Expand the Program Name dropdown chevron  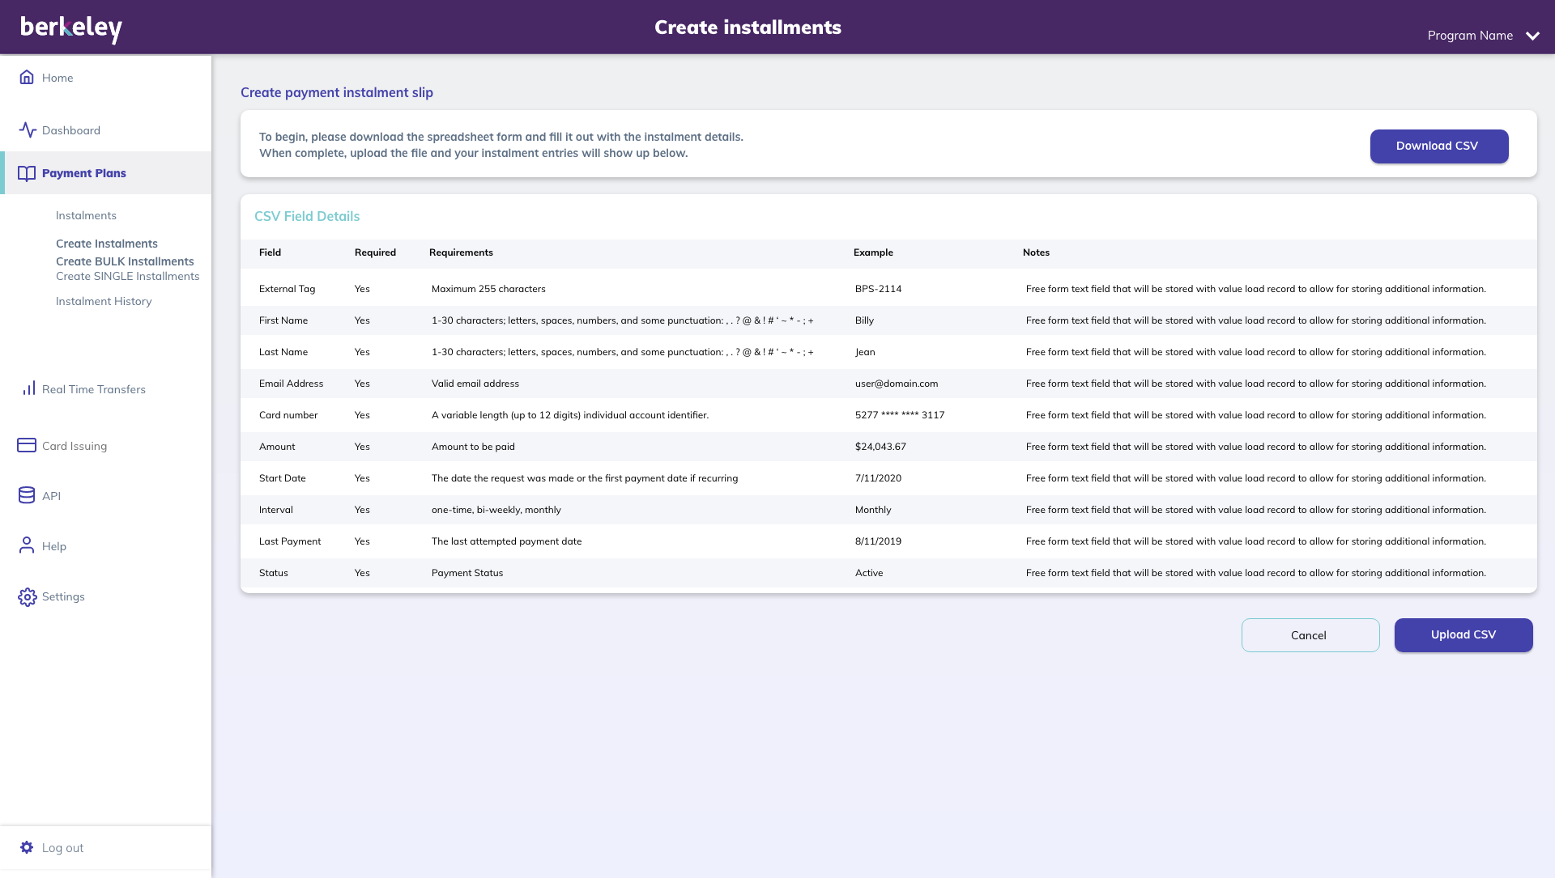[x=1532, y=36]
